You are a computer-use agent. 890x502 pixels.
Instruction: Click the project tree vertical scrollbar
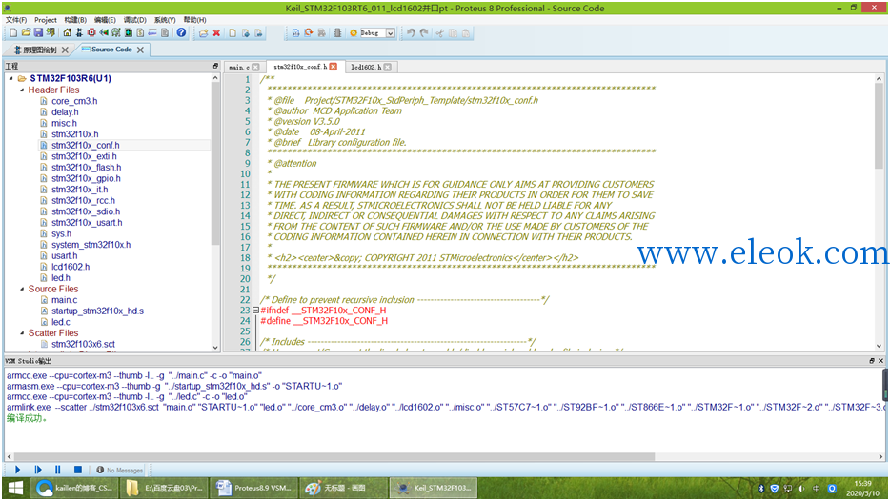215,165
